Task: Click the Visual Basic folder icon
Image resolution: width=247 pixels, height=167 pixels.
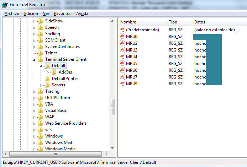Action: pyautogui.click(x=41, y=111)
